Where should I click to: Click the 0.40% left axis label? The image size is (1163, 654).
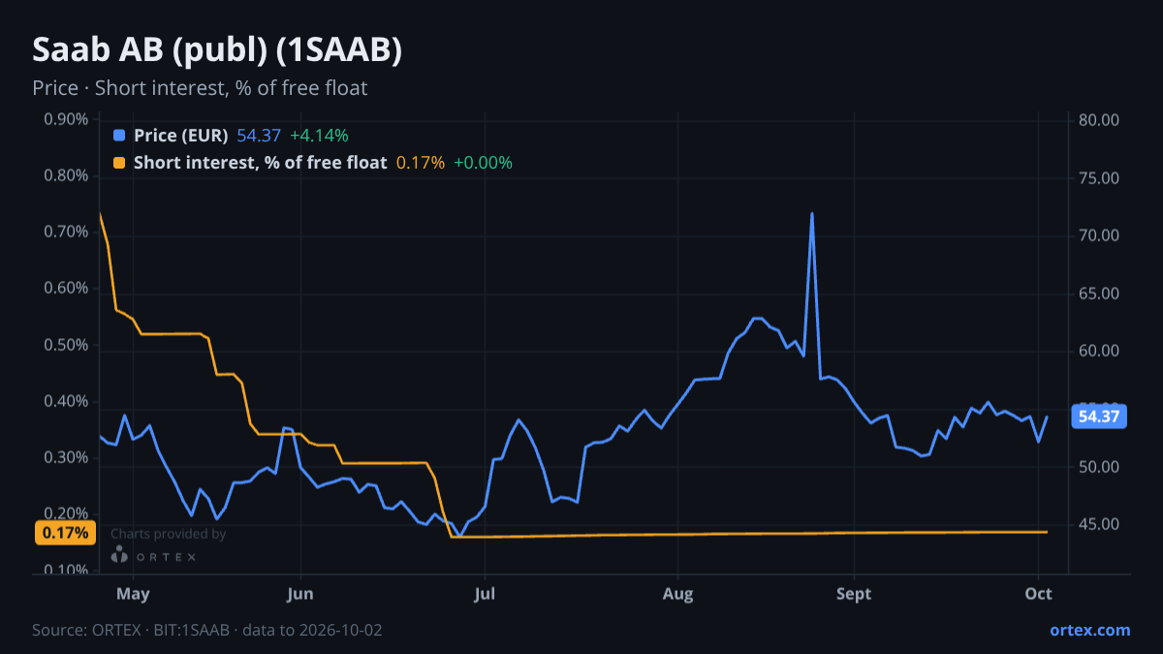tap(66, 401)
